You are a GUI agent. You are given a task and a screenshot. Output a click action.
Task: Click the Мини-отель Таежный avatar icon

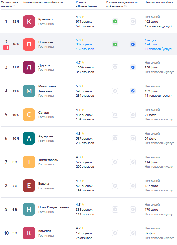(29, 91)
